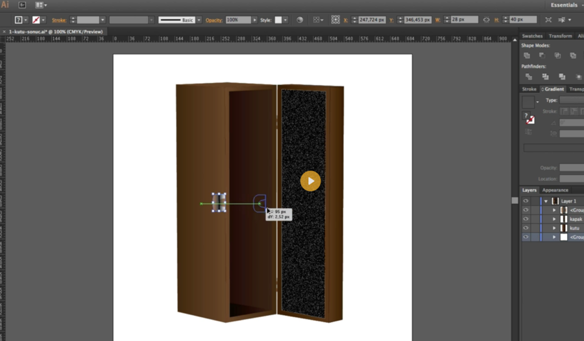The height and width of the screenshot is (341, 584).
Task: Click the isolate selected object icon
Action: click(x=548, y=19)
